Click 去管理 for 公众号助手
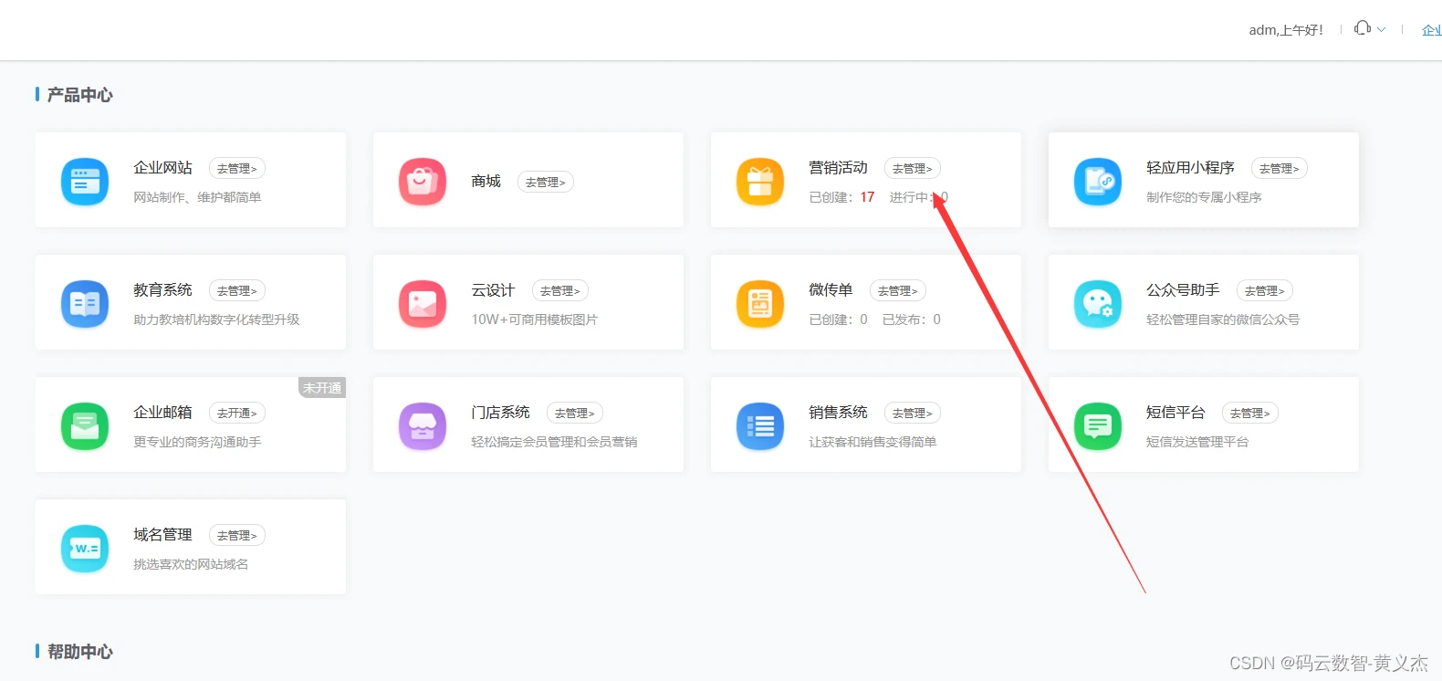The width and height of the screenshot is (1442, 681). coord(1265,291)
